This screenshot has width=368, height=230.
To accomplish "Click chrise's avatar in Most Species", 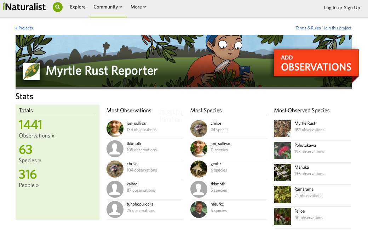I will [199, 128].
